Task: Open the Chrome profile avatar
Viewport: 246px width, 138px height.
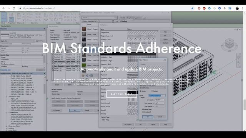Action: (237, 8)
